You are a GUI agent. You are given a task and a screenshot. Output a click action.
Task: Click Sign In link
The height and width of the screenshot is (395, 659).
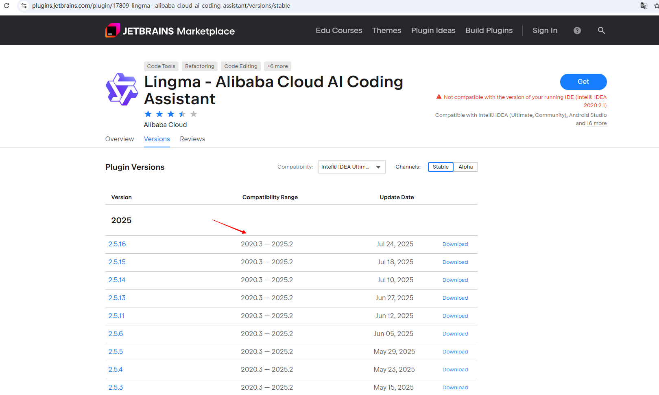(545, 31)
